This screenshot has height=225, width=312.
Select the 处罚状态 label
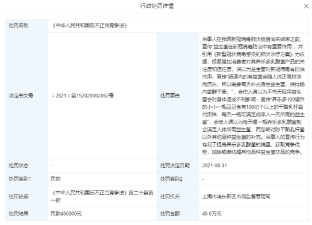[x=18, y=166]
